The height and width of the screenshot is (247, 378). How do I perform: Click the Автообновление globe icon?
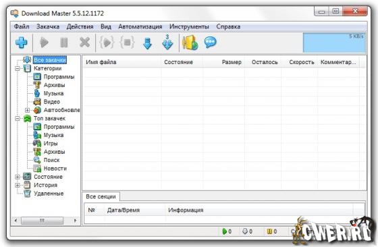coord(37,110)
